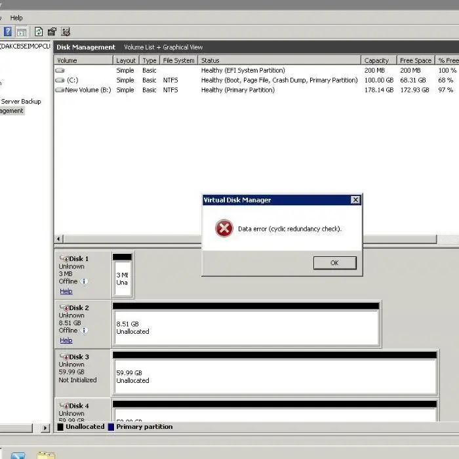The width and height of the screenshot is (459, 459).
Task: Select the New Volume (B:) row
Action: (87, 90)
